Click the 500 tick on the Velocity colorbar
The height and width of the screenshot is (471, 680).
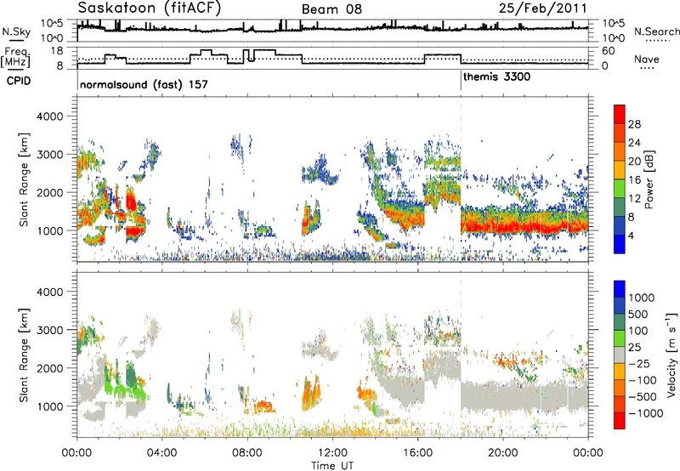[639, 314]
